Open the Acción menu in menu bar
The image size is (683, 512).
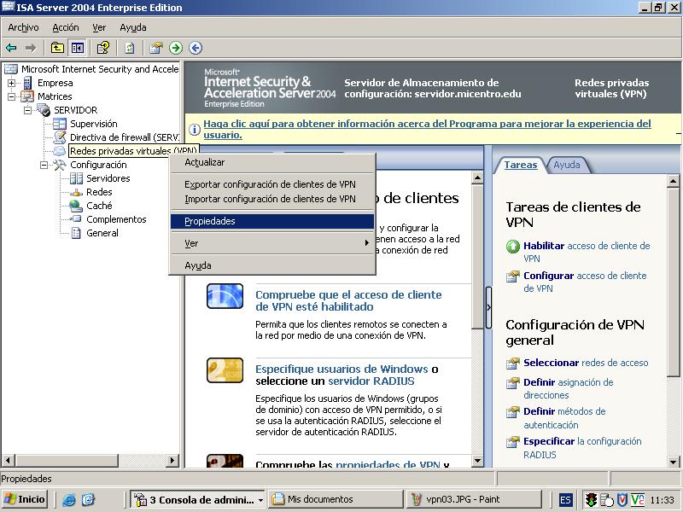tap(66, 27)
